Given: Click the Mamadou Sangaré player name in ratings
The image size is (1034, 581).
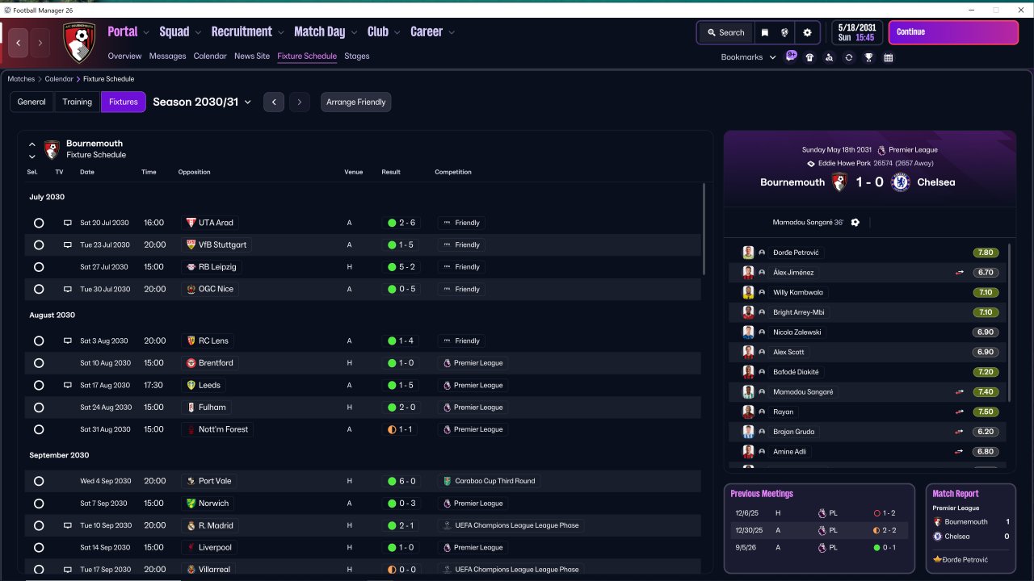Looking at the screenshot, I should point(804,392).
